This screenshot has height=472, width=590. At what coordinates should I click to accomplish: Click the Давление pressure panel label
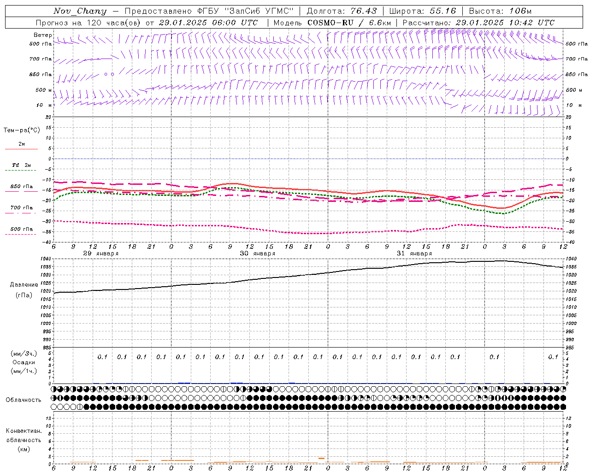click(24, 285)
